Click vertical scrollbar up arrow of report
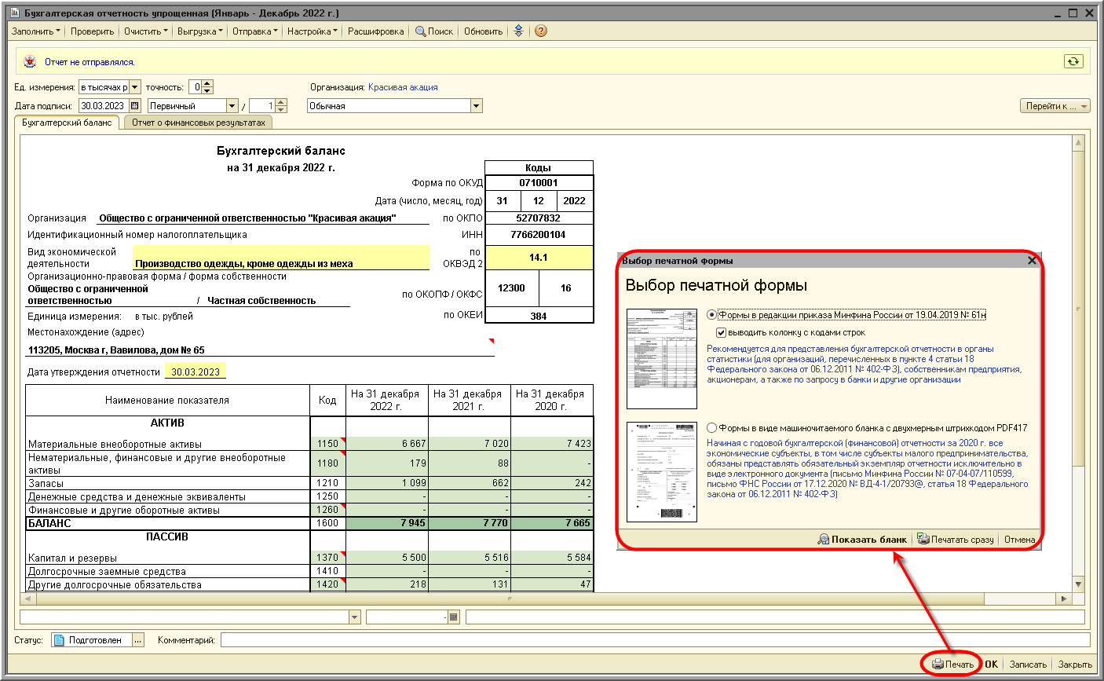Image resolution: width=1104 pixels, height=681 pixels. (x=1078, y=143)
